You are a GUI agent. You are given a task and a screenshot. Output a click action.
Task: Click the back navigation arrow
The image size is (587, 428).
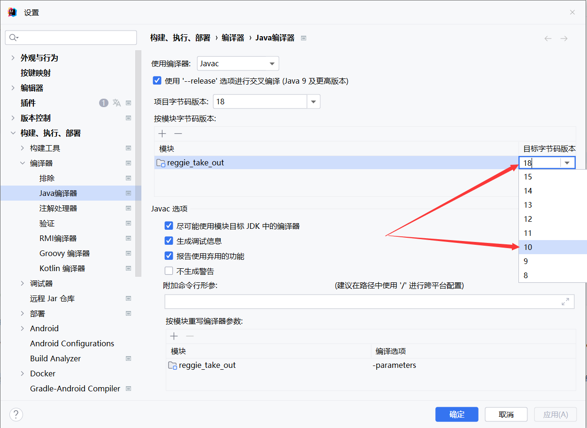[x=548, y=39]
